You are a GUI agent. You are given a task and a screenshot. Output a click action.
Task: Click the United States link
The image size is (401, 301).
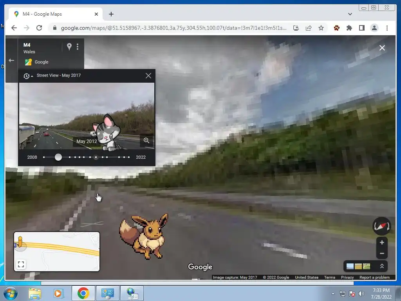[x=306, y=277]
